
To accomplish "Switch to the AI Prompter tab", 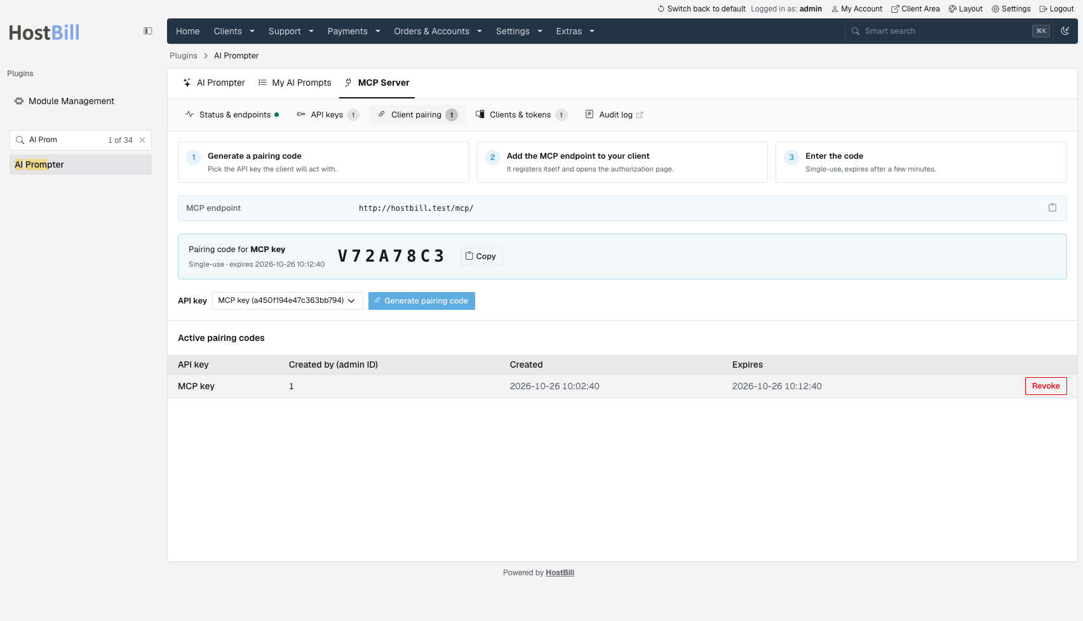I will pos(214,83).
